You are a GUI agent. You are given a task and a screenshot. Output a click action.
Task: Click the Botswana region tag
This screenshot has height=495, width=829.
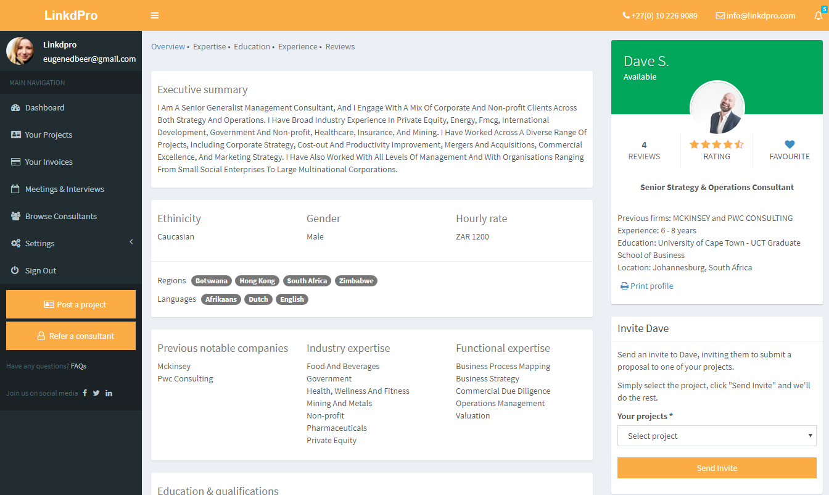[x=212, y=281]
